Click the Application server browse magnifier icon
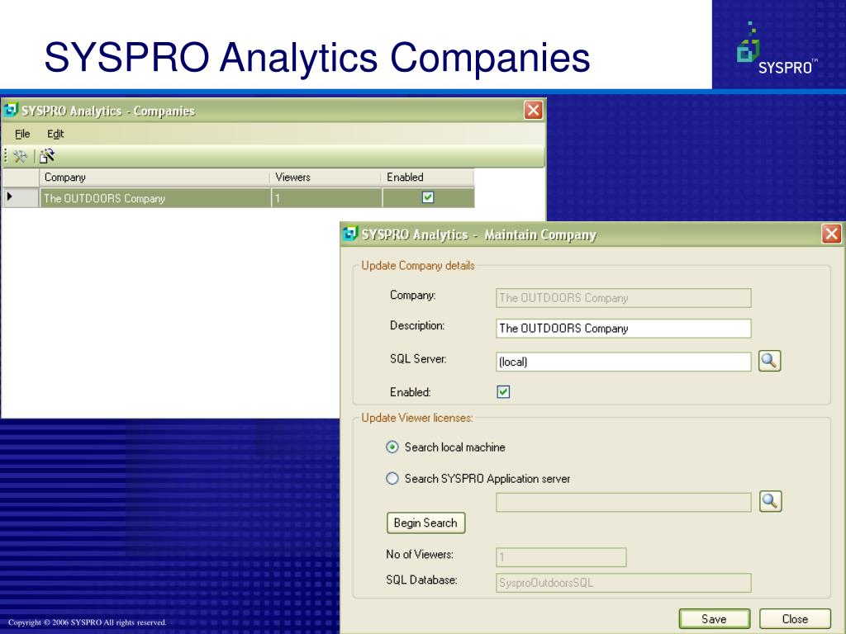This screenshot has height=634, width=846. point(770,501)
